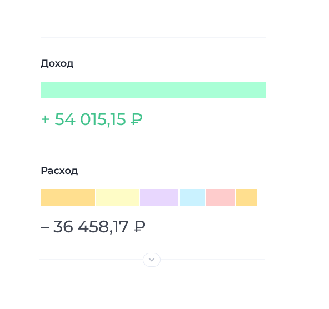This screenshot has height=309, width=329.
Task: Click empty space after last expense segment
Action: tap(262, 197)
